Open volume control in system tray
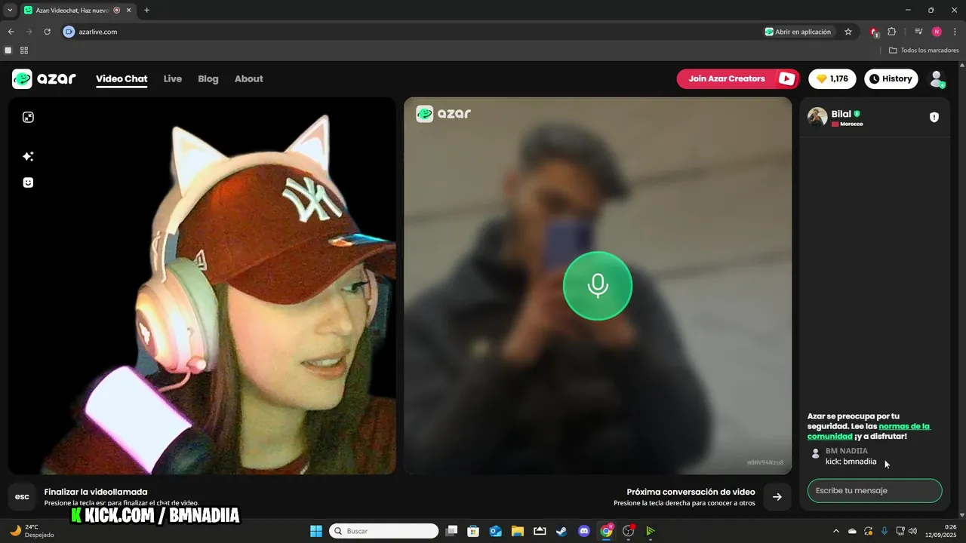966x543 pixels. pyautogui.click(x=913, y=531)
